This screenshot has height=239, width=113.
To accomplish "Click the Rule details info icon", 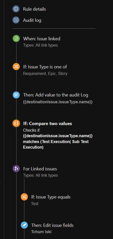I will [x=16, y=9].
